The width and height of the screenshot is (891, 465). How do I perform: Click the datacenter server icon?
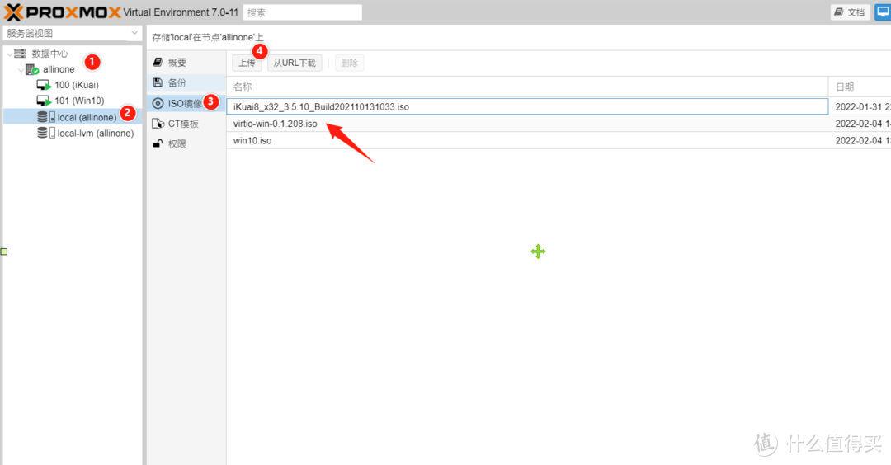click(x=20, y=54)
